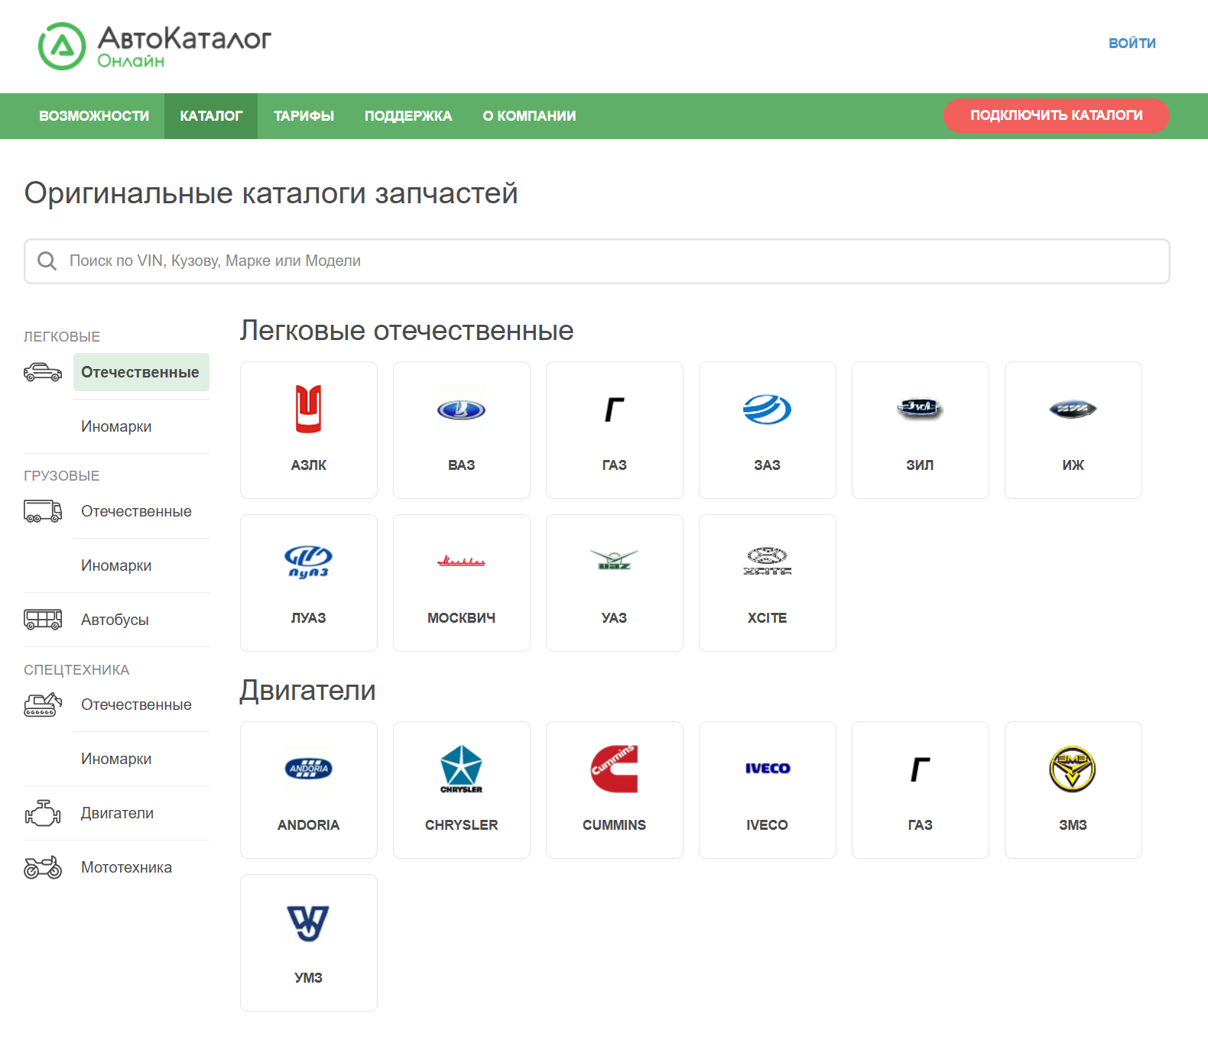Open the Двигатели sidebar category
Screen dimensions: 1208x1043
tap(117, 813)
